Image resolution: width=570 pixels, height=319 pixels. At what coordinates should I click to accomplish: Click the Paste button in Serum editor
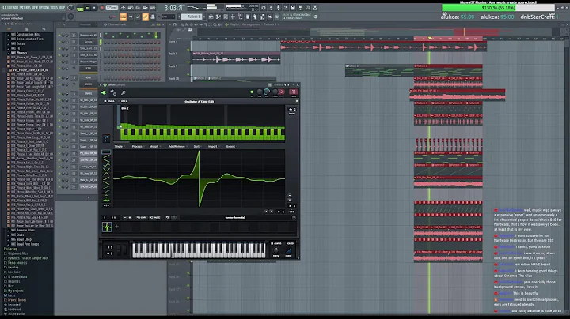coord(155,217)
